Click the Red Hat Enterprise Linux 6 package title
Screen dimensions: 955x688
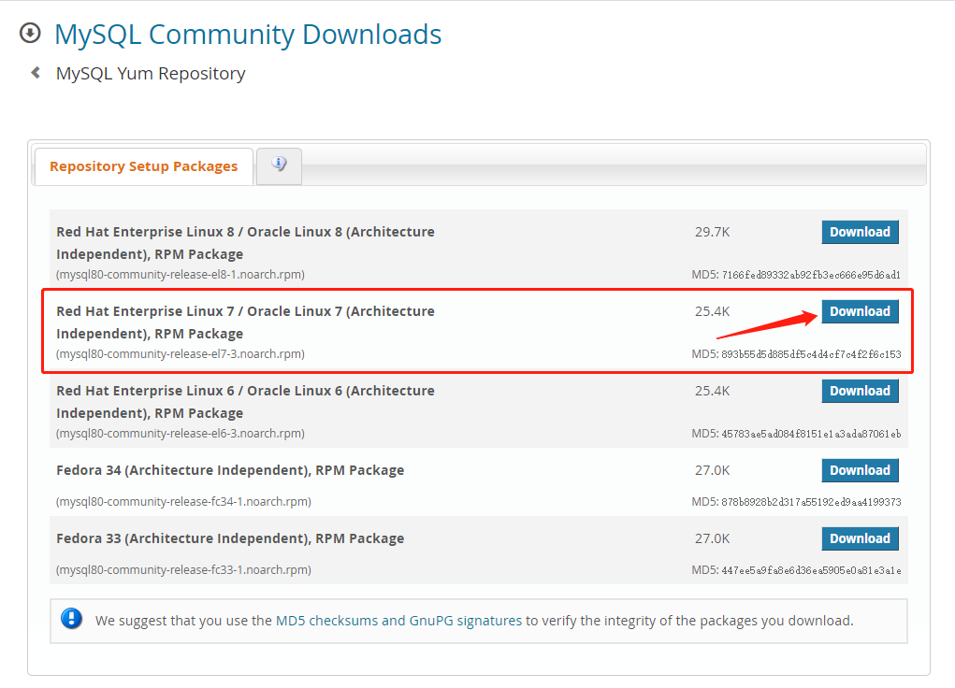tap(245, 401)
